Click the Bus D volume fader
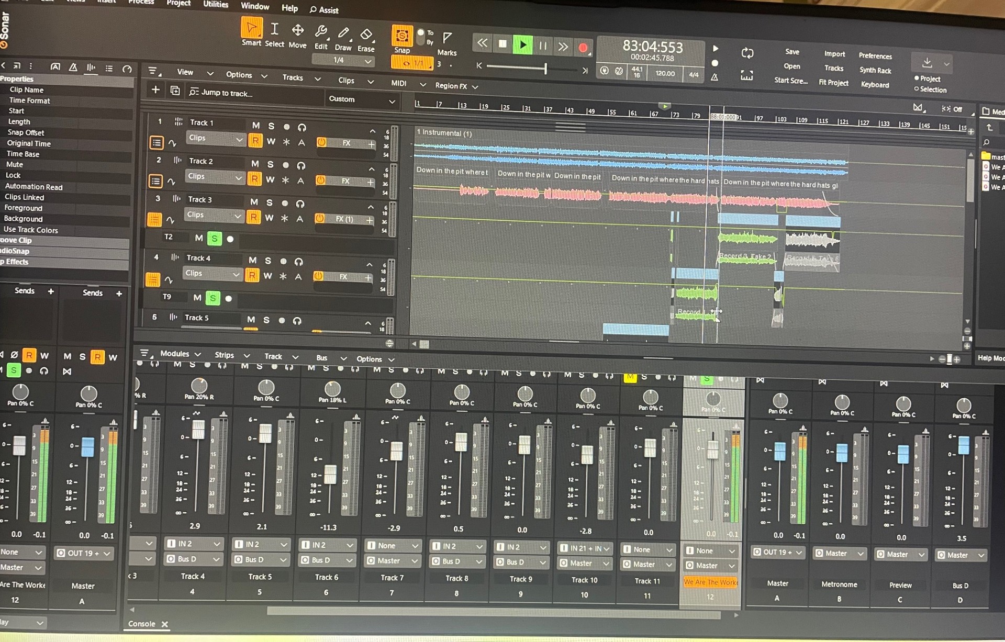The image size is (1005, 642). click(x=963, y=445)
